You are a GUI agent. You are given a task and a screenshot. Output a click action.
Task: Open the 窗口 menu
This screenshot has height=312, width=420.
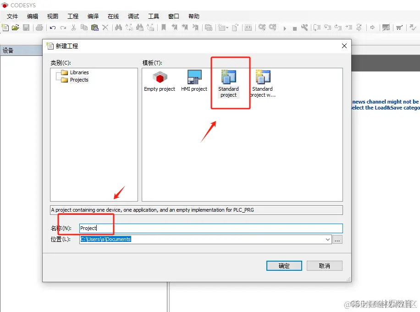[174, 16]
